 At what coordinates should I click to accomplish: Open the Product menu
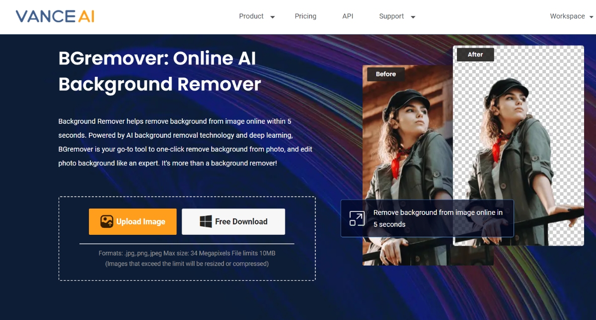tap(251, 16)
